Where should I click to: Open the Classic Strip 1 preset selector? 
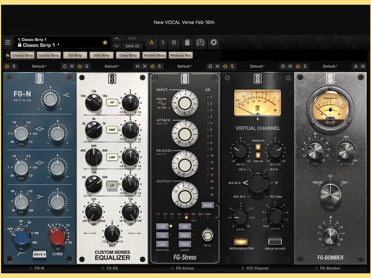[x=63, y=43]
